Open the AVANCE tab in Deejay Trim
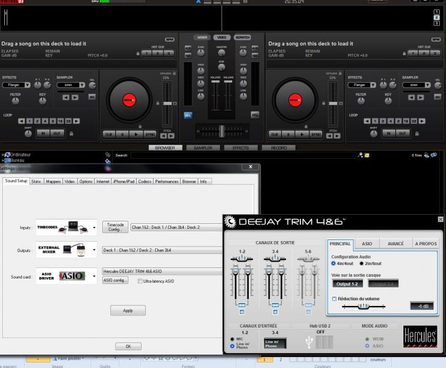This screenshot has width=446, height=368. 395,244
